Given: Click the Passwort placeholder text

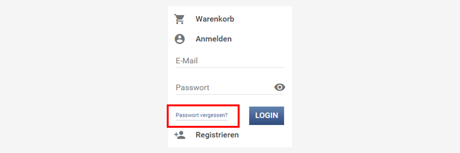Looking at the screenshot, I should (192, 88).
